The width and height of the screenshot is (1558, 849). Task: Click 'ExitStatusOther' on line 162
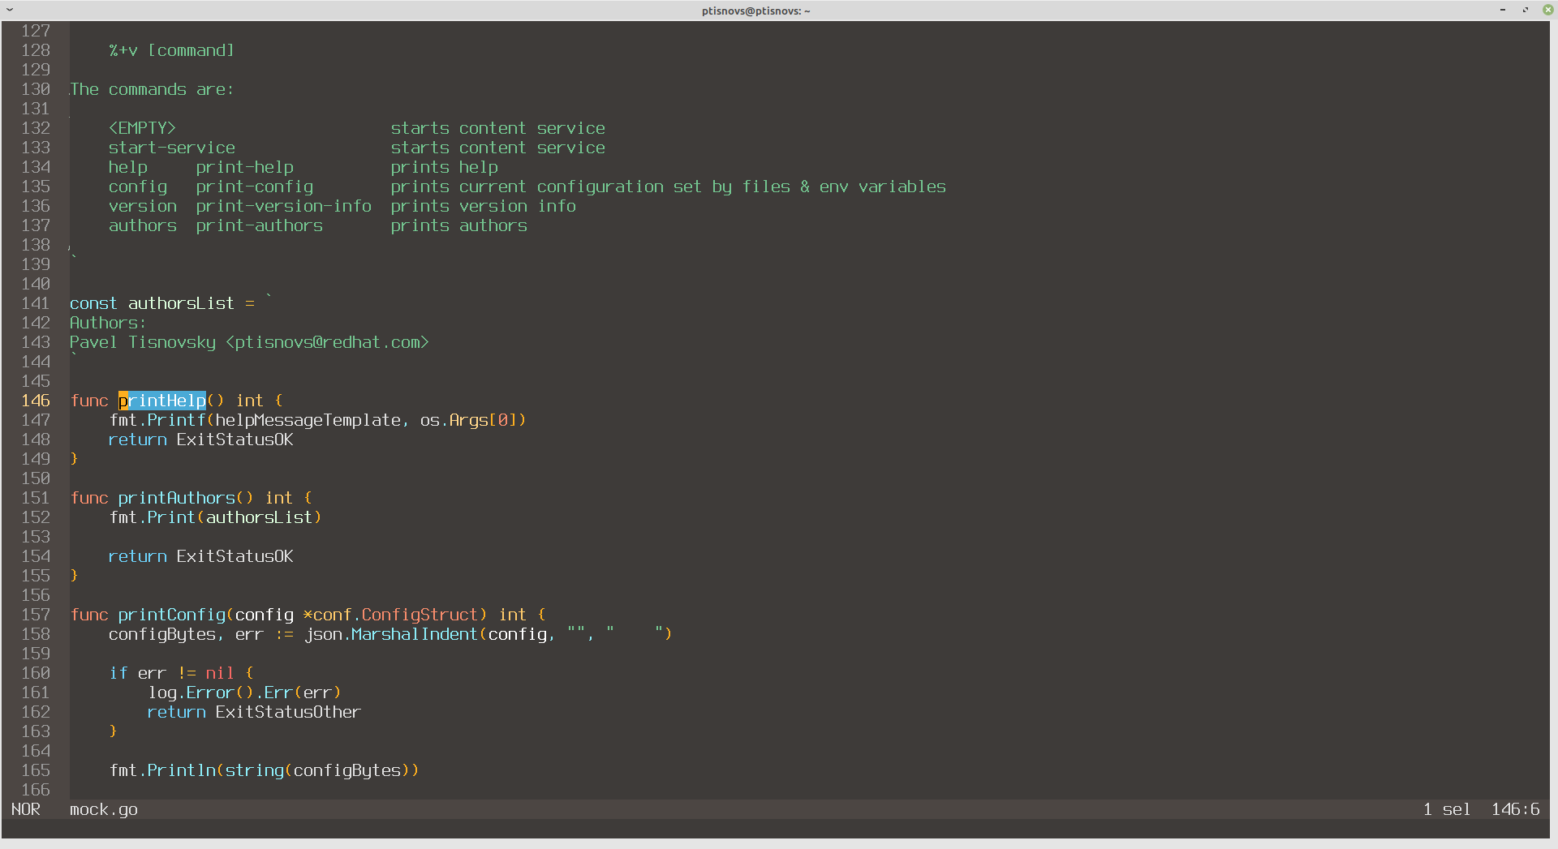[288, 712]
